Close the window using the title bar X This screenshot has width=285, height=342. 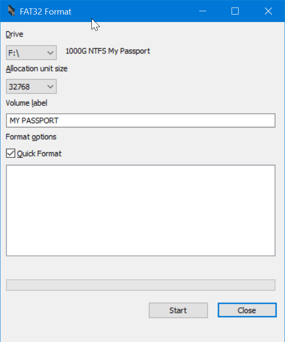click(268, 11)
